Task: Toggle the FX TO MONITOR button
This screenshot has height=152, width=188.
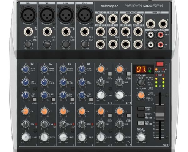Action: tap(141, 123)
